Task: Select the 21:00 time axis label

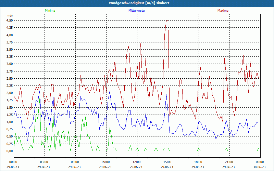Action: point(229,162)
